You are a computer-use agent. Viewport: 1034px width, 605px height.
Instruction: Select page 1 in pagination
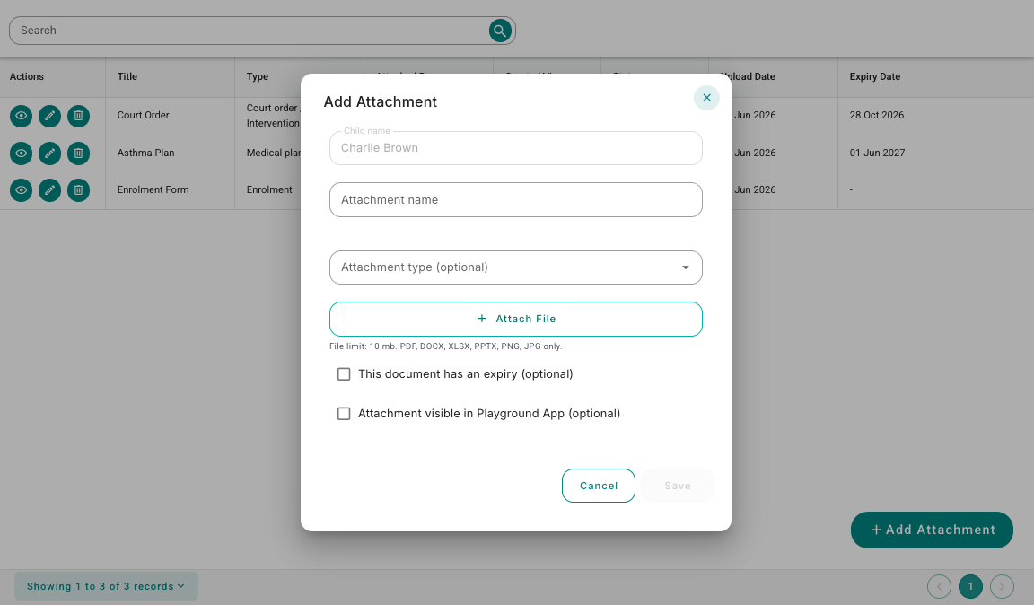(970, 586)
